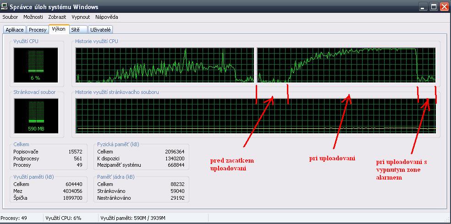451x224 pixels.
Task: Switch to the Procesy tab
Action: coord(38,30)
